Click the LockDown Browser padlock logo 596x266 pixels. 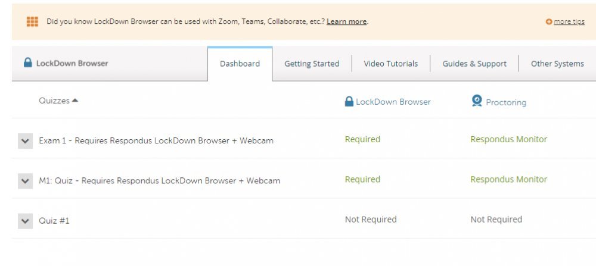(28, 62)
